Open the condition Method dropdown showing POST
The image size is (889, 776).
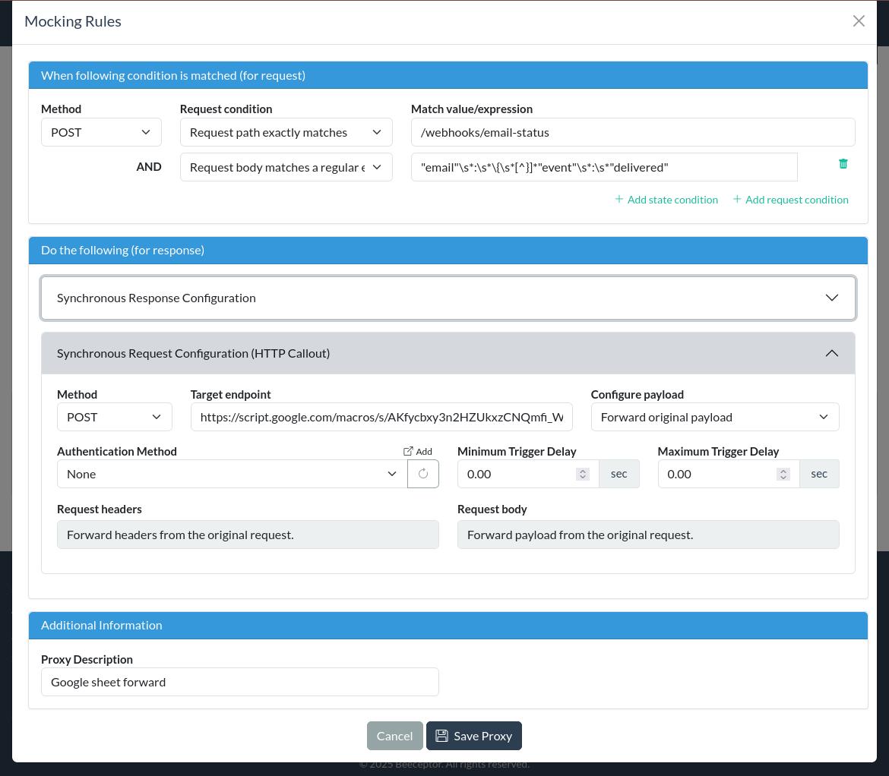pyautogui.click(x=101, y=132)
